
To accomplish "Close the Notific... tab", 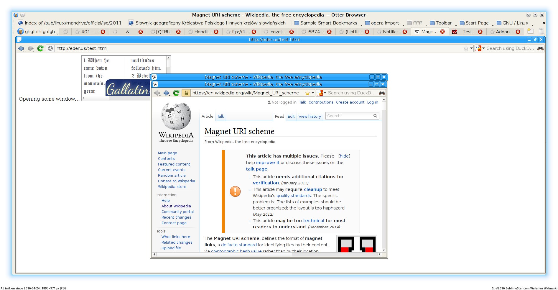I will [405, 32].
